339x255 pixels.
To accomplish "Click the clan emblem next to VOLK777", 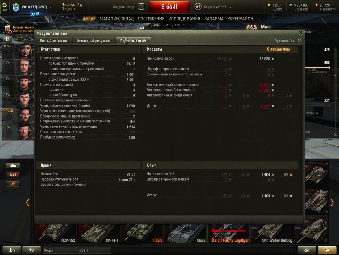I will point(16,7).
